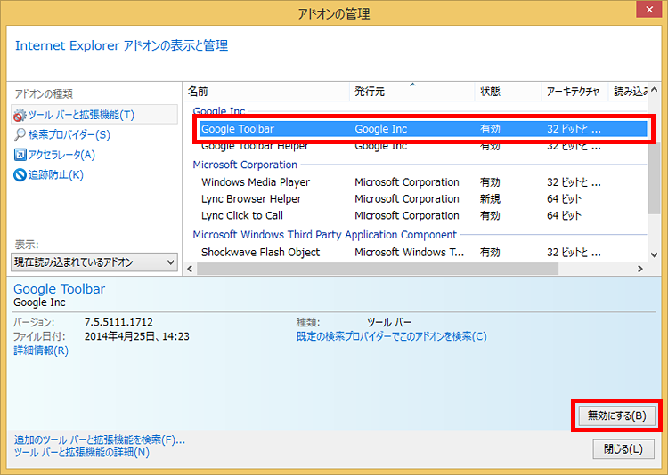Select the Lync Browser Helper add-on
Image resolution: width=668 pixels, height=475 pixels.
coord(251,199)
